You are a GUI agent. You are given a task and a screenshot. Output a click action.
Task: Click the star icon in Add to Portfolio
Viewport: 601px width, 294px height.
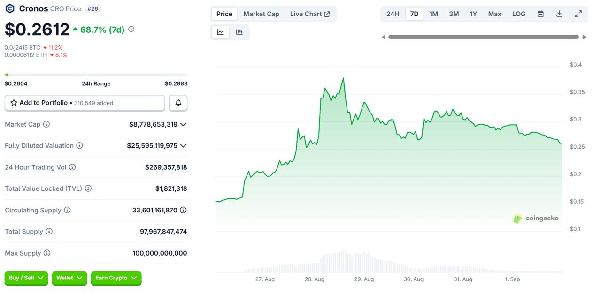coord(14,103)
